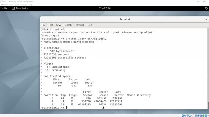The image size is (209, 117).
Task: Close the Terminal window
Action: [206, 19]
